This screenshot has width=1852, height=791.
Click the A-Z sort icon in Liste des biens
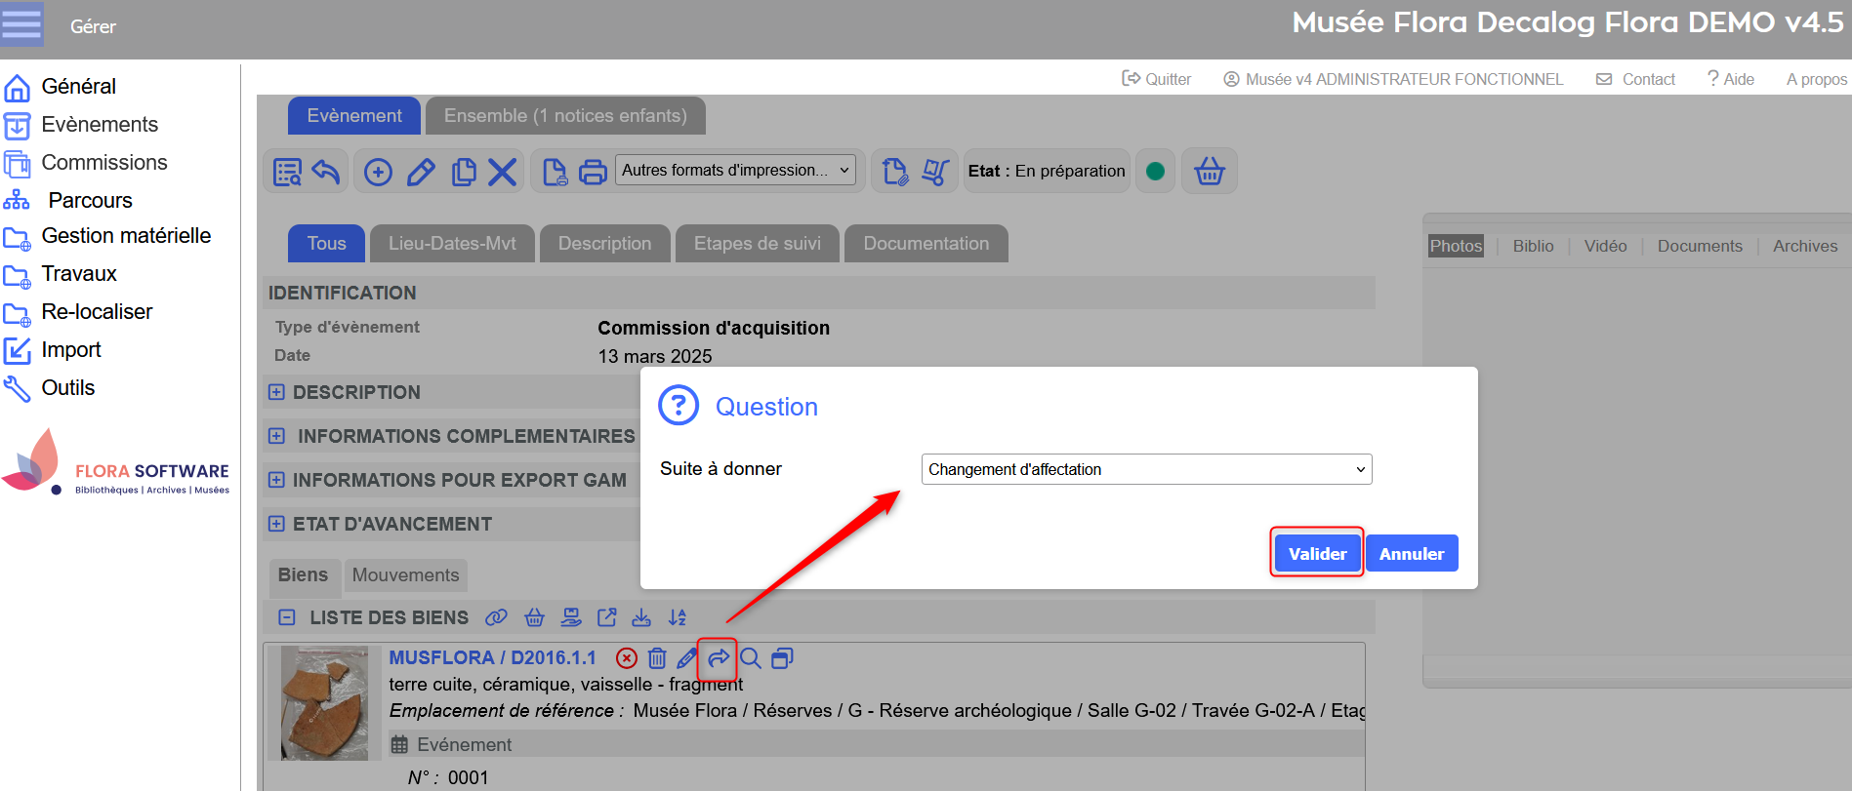tap(677, 617)
